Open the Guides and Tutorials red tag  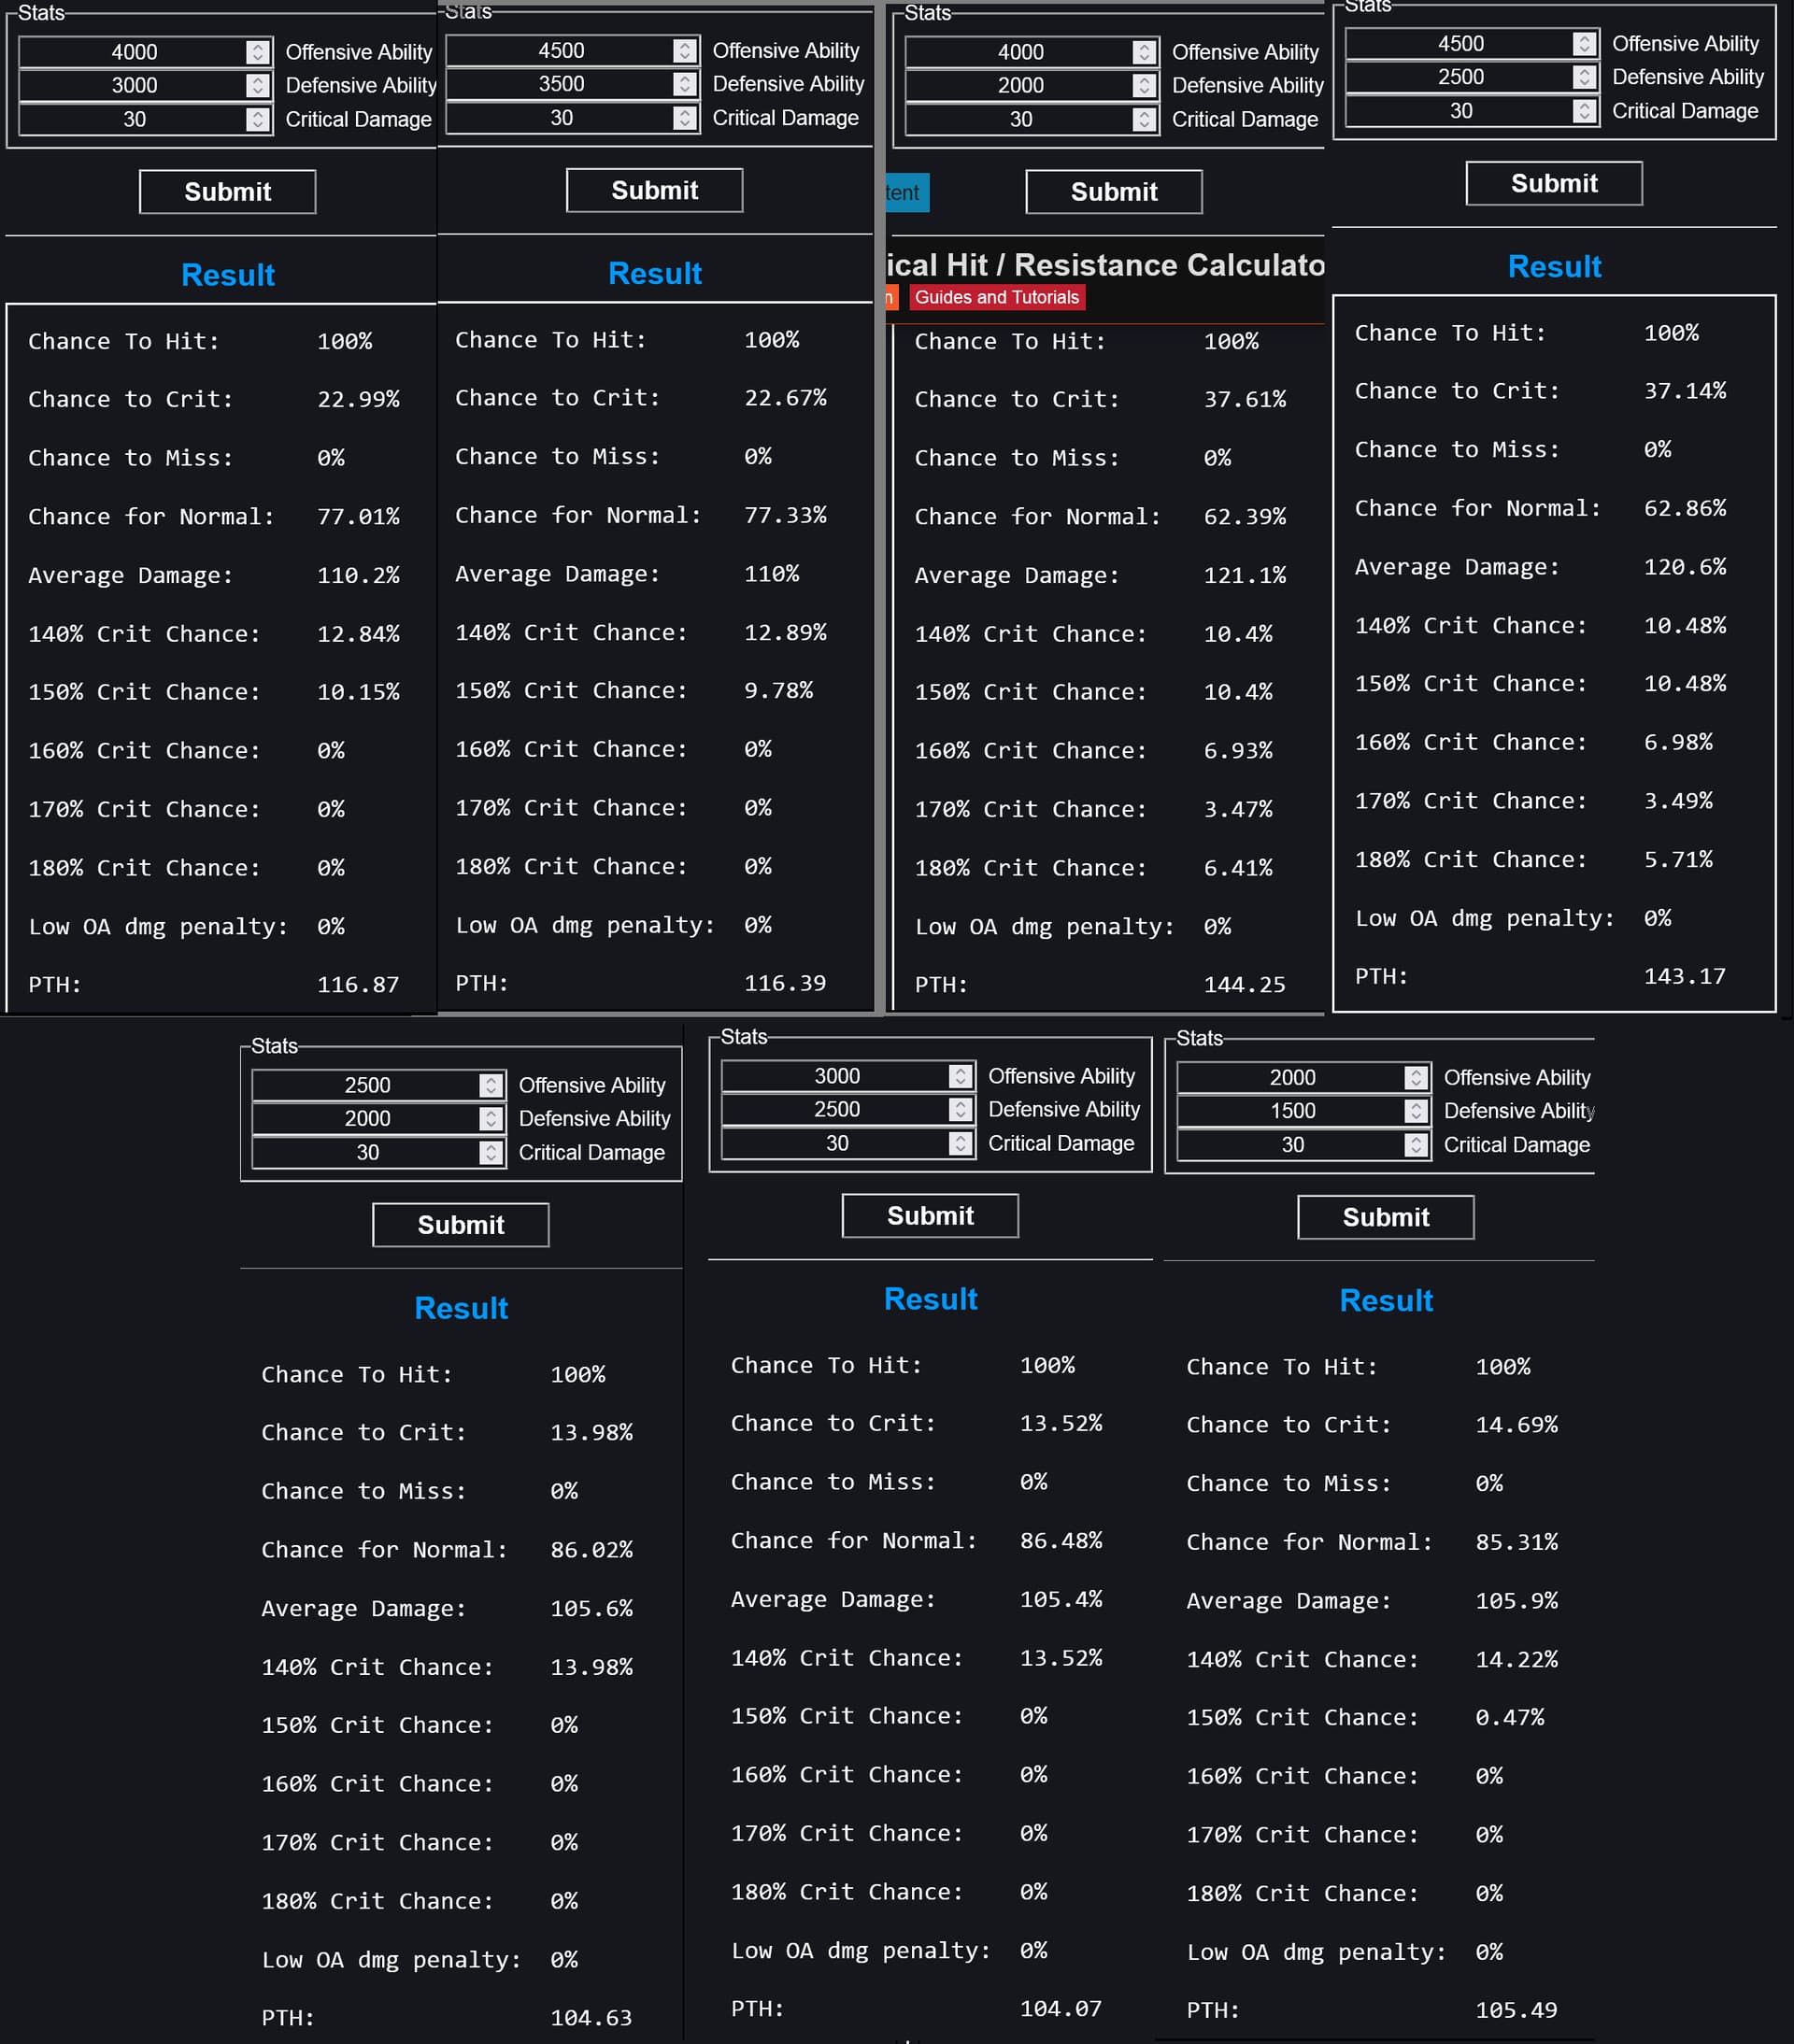(996, 297)
